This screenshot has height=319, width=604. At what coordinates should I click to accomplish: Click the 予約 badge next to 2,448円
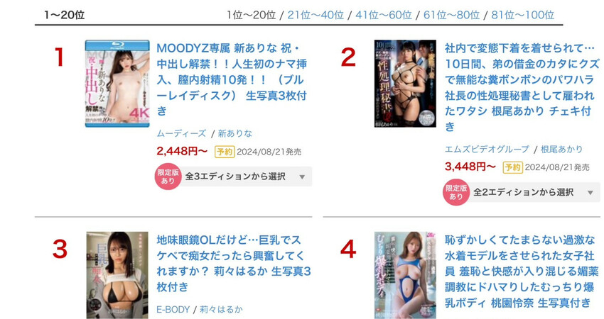[x=224, y=152]
